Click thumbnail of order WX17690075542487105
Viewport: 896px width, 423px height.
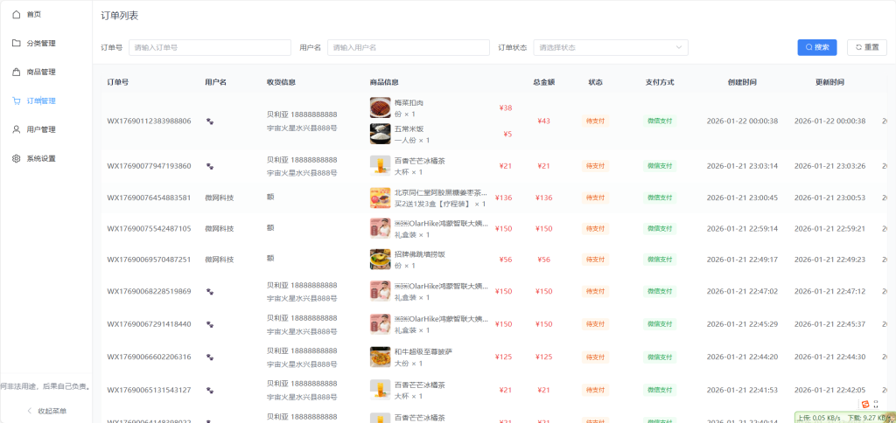380,228
